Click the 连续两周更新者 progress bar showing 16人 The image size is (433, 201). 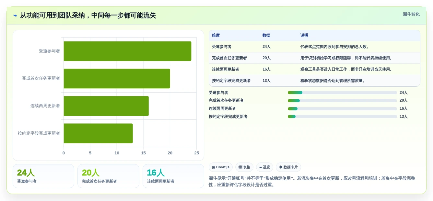point(342,109)
